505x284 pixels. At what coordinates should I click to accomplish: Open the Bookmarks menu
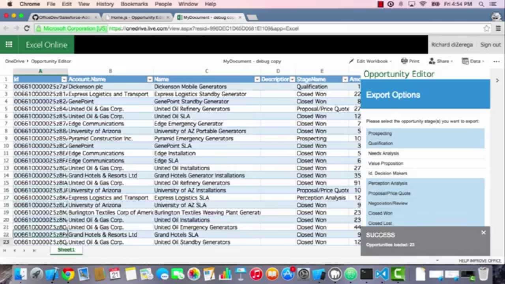(134, 4)
